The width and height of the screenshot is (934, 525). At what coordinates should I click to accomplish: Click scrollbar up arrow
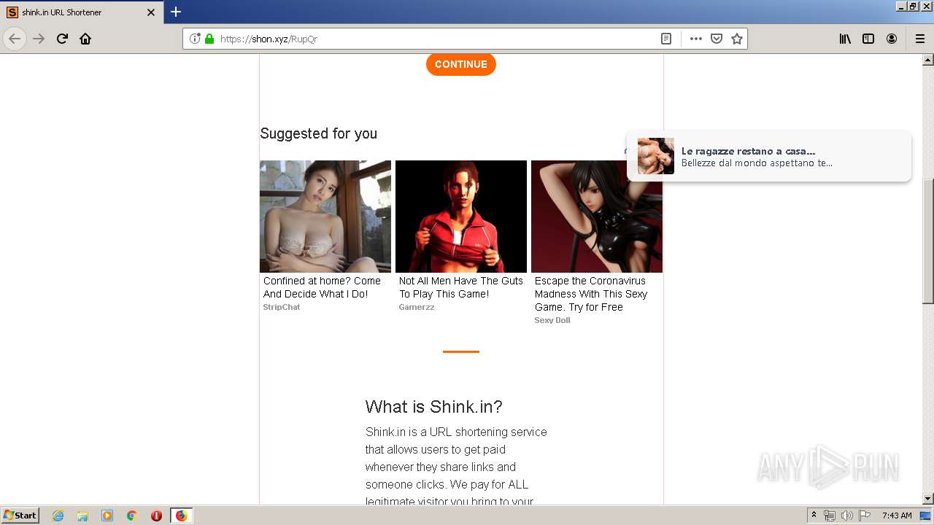[x=928, y=59]
